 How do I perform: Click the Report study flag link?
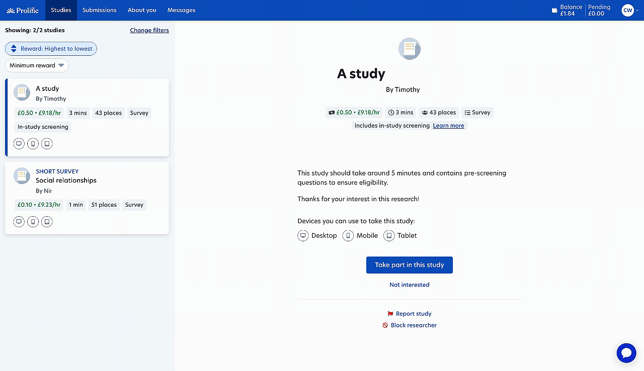coord(409,314)
